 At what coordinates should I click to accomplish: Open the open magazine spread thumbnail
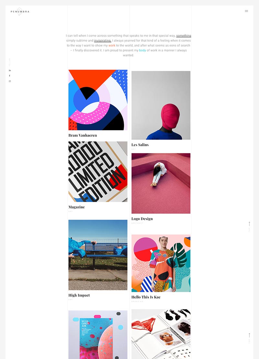click(x=161, y=334)
